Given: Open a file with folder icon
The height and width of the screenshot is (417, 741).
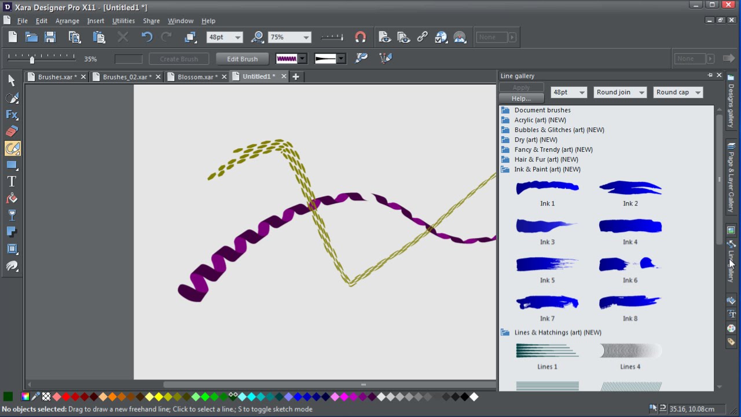Looking at the screenshot, I should tap(31, 37).
